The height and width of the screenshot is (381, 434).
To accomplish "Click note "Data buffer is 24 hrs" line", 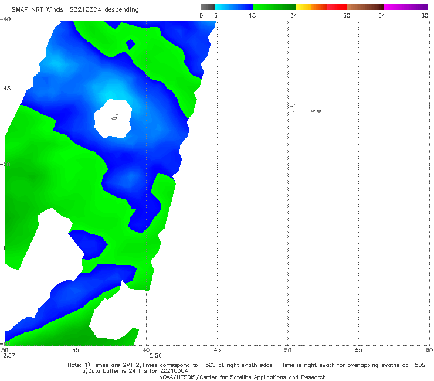I will click(x=135, y=371).
